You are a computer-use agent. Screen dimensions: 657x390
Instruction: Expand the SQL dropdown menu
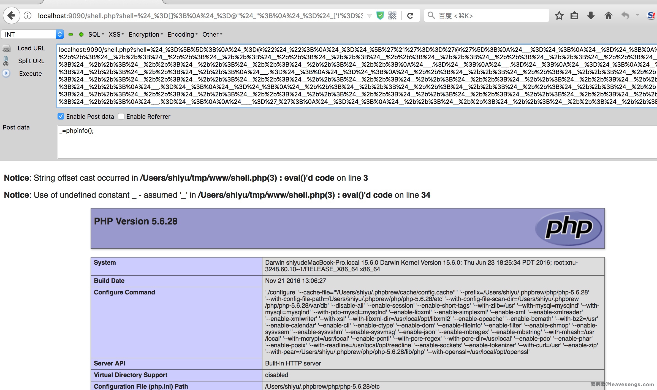pyautogui.click(x=96, y=34)
